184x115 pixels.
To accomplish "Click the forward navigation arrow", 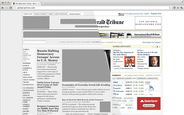I will point(7,8).
